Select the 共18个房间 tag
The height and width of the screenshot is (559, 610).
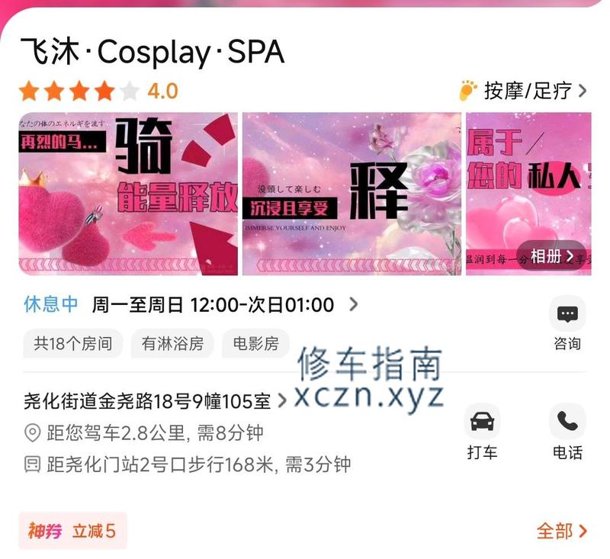(x=73, y=343)
